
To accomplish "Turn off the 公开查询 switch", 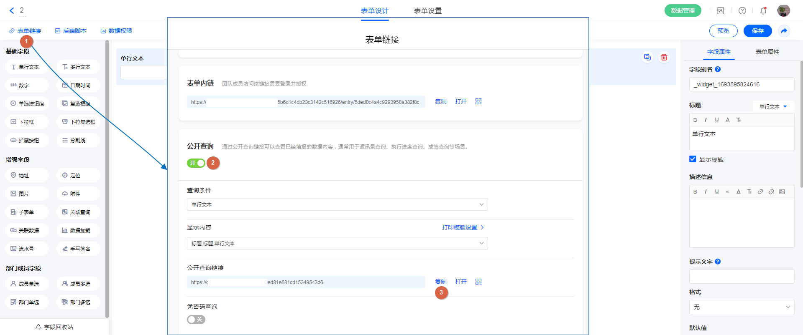I will 196,163.
